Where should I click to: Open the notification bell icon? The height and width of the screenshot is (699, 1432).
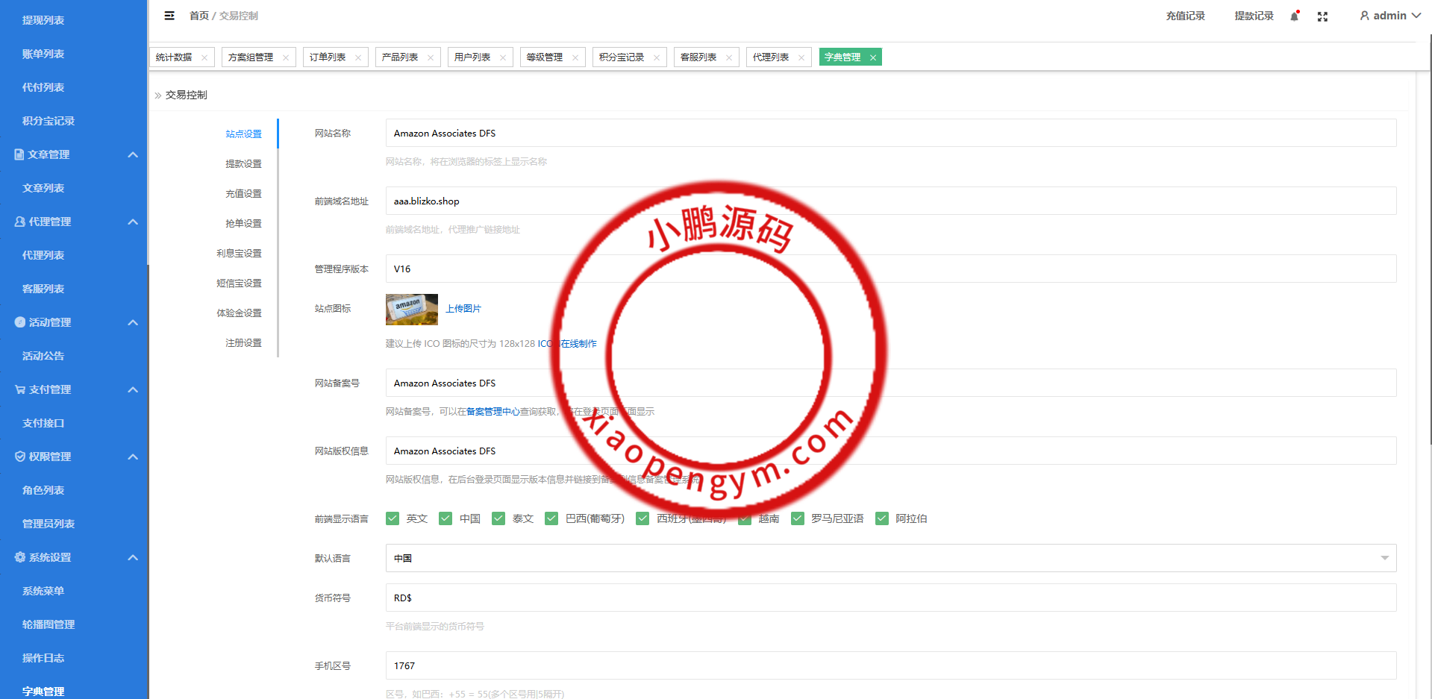tap(1295, 16)
